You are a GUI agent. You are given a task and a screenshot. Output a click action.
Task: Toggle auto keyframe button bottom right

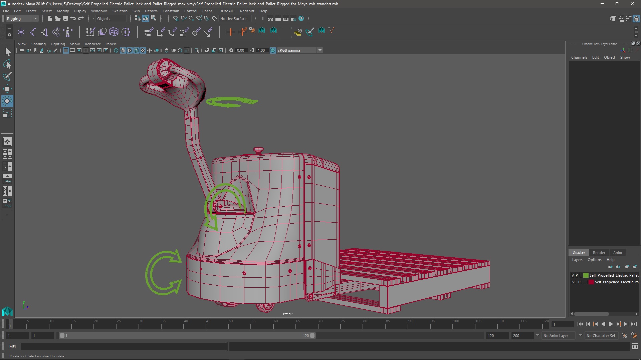click(624, 336)
